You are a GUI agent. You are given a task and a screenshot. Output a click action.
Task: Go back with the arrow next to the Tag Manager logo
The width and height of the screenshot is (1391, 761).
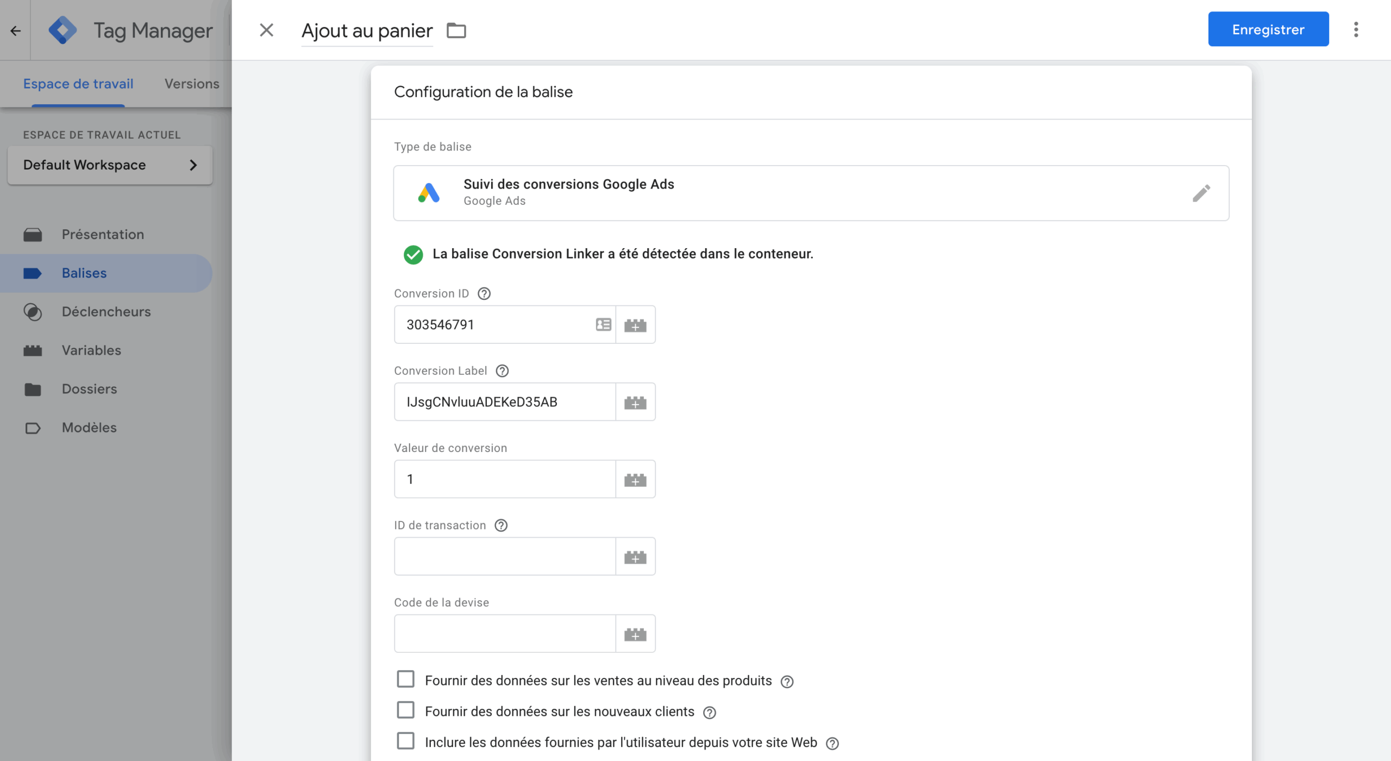(15, 30)
